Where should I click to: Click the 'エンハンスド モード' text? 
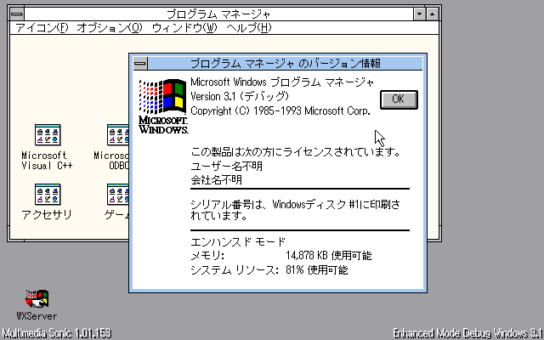[238, 241]
